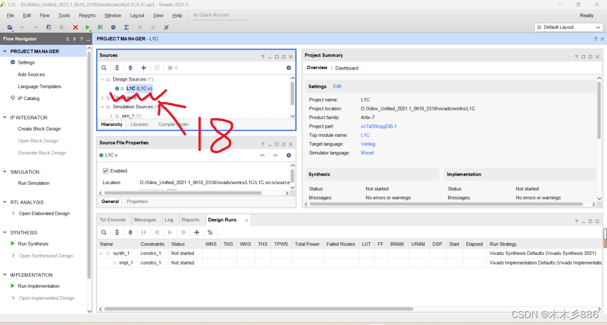This screenshot has width=607, height=325.
Task: Click Run Synthesis in Flow Navigator
Action: (33, 244)
